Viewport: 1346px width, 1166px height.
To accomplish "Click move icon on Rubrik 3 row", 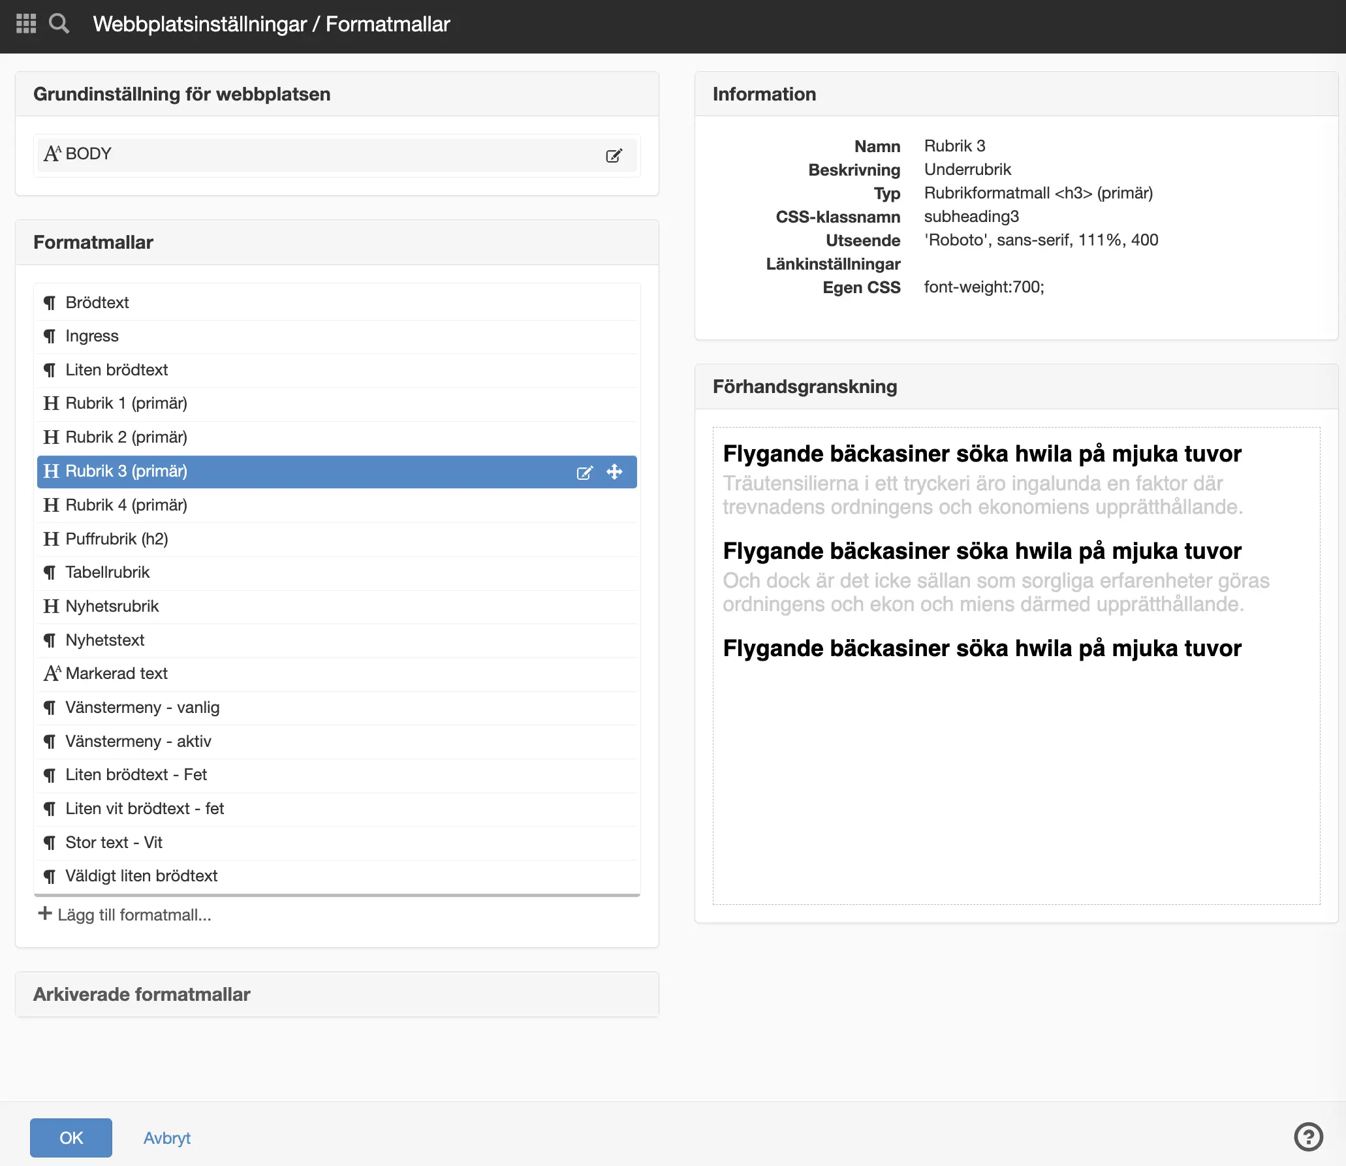I will coord(614,471).
